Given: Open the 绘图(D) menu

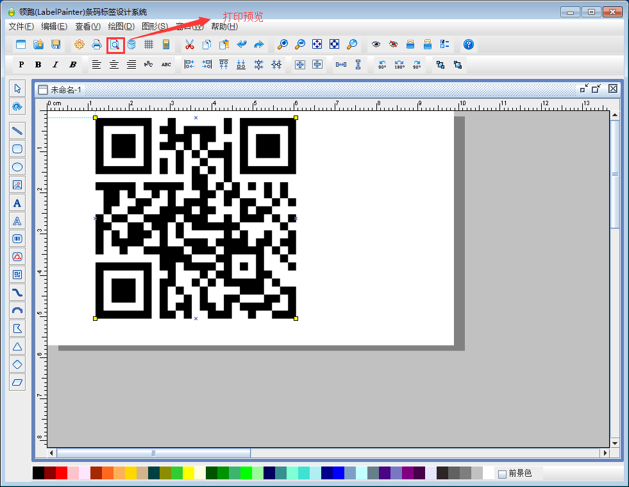Looking at the screenshot, I should 121,26.
